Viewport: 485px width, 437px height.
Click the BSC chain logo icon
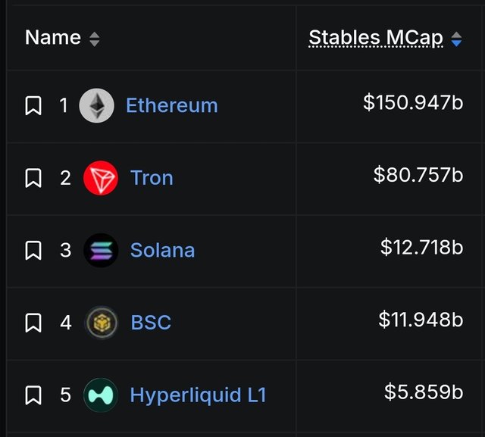click(101, 323)
